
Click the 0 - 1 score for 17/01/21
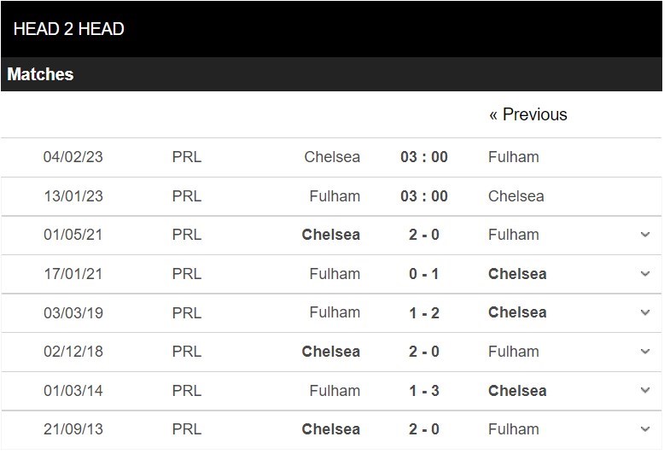pyautogui.click(x=424, y=274)
